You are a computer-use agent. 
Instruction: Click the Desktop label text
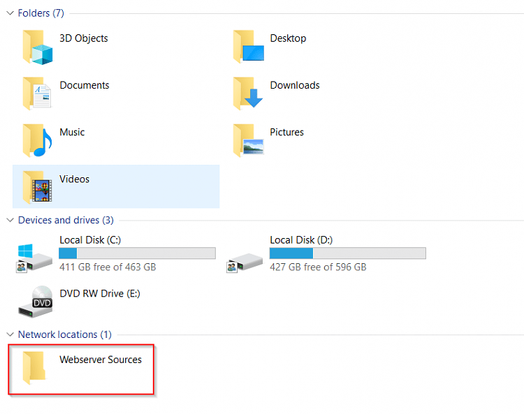288,38
